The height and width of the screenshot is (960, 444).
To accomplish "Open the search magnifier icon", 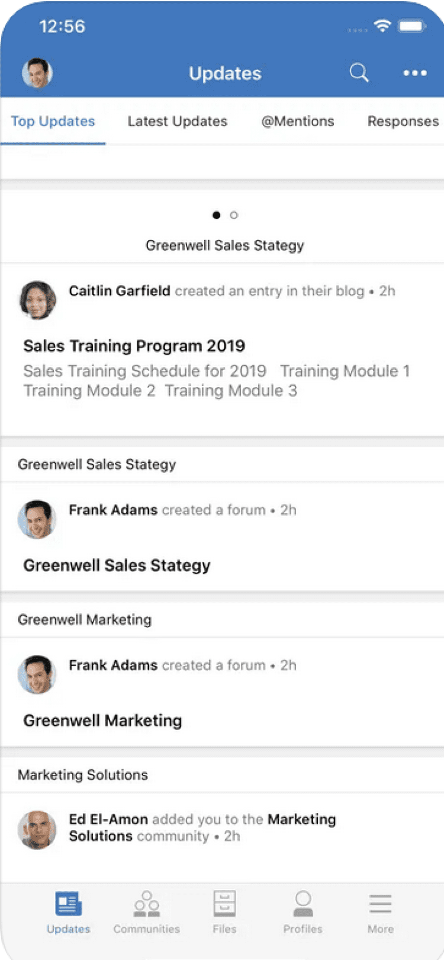I will 359,73.
